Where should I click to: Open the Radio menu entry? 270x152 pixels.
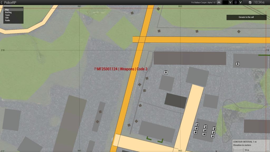click(x=8, y=20)
